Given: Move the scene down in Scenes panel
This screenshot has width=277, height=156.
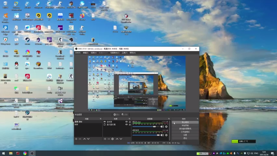Looking at the screenshot, I should (x=88, y=139).
